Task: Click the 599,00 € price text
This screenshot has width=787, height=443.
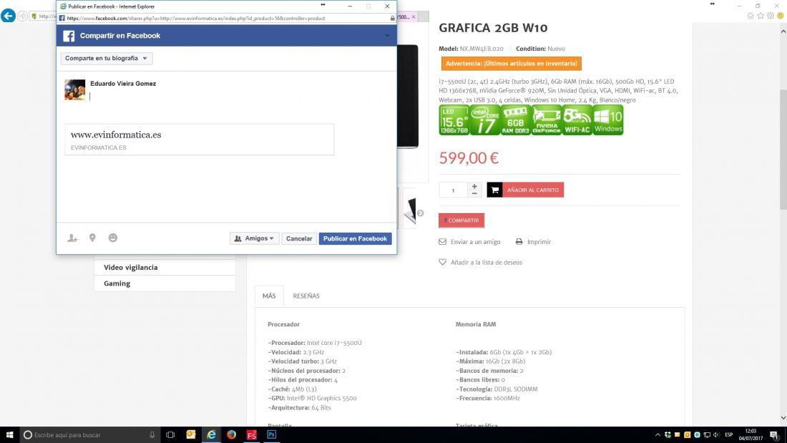Action: coord(469,158)
